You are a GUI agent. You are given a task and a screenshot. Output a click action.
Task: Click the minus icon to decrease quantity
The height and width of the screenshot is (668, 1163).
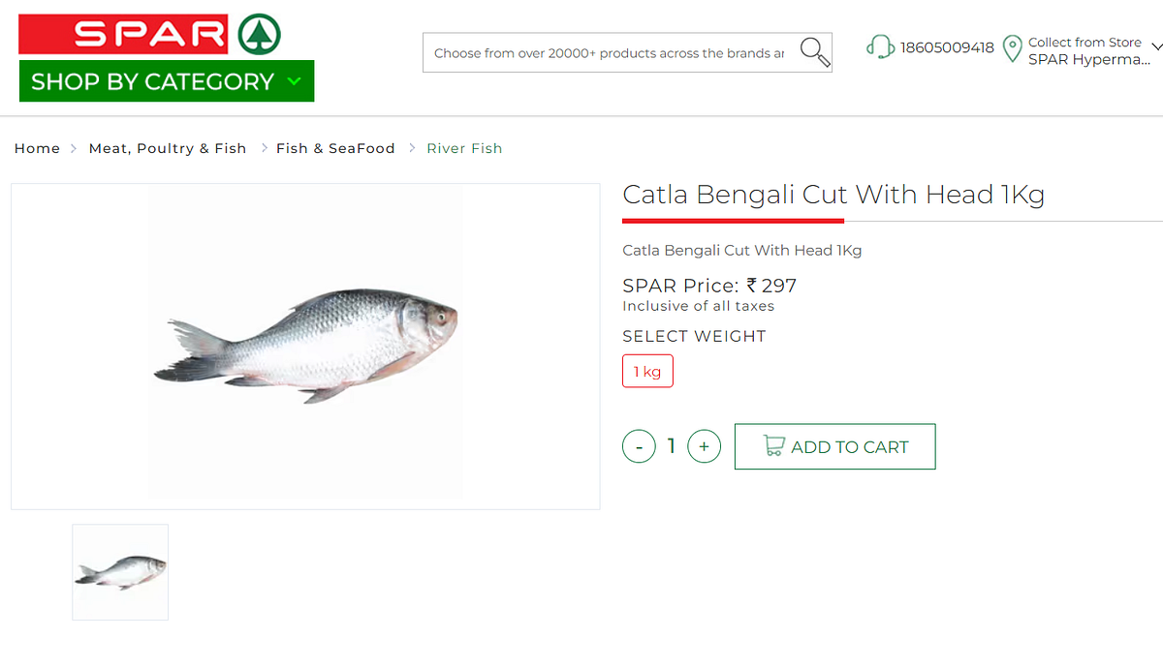click(x=639, y=445)
